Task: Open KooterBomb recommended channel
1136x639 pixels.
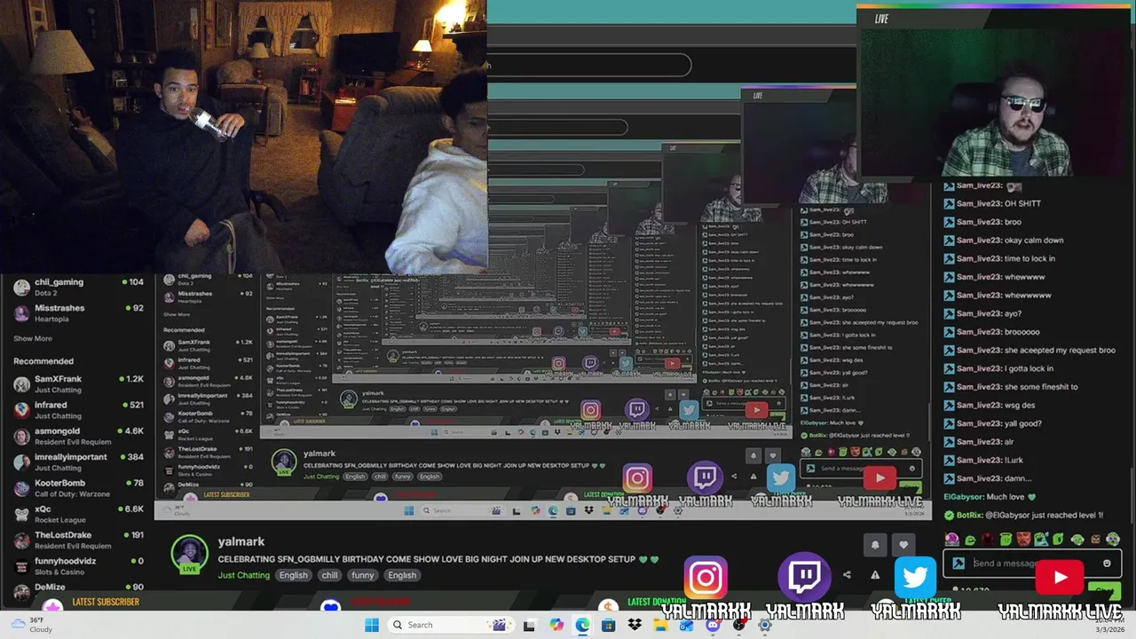Action: pos(78,487)
